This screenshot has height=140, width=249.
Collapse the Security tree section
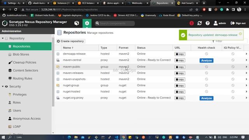[3, 86]
